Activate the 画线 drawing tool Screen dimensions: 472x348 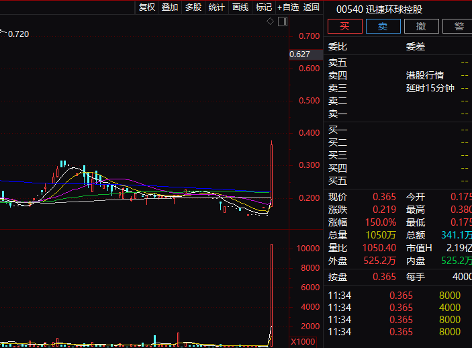coord(240,7)
